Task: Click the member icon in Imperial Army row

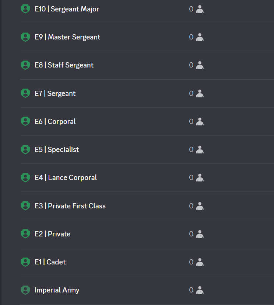Action: pos(200,290)
